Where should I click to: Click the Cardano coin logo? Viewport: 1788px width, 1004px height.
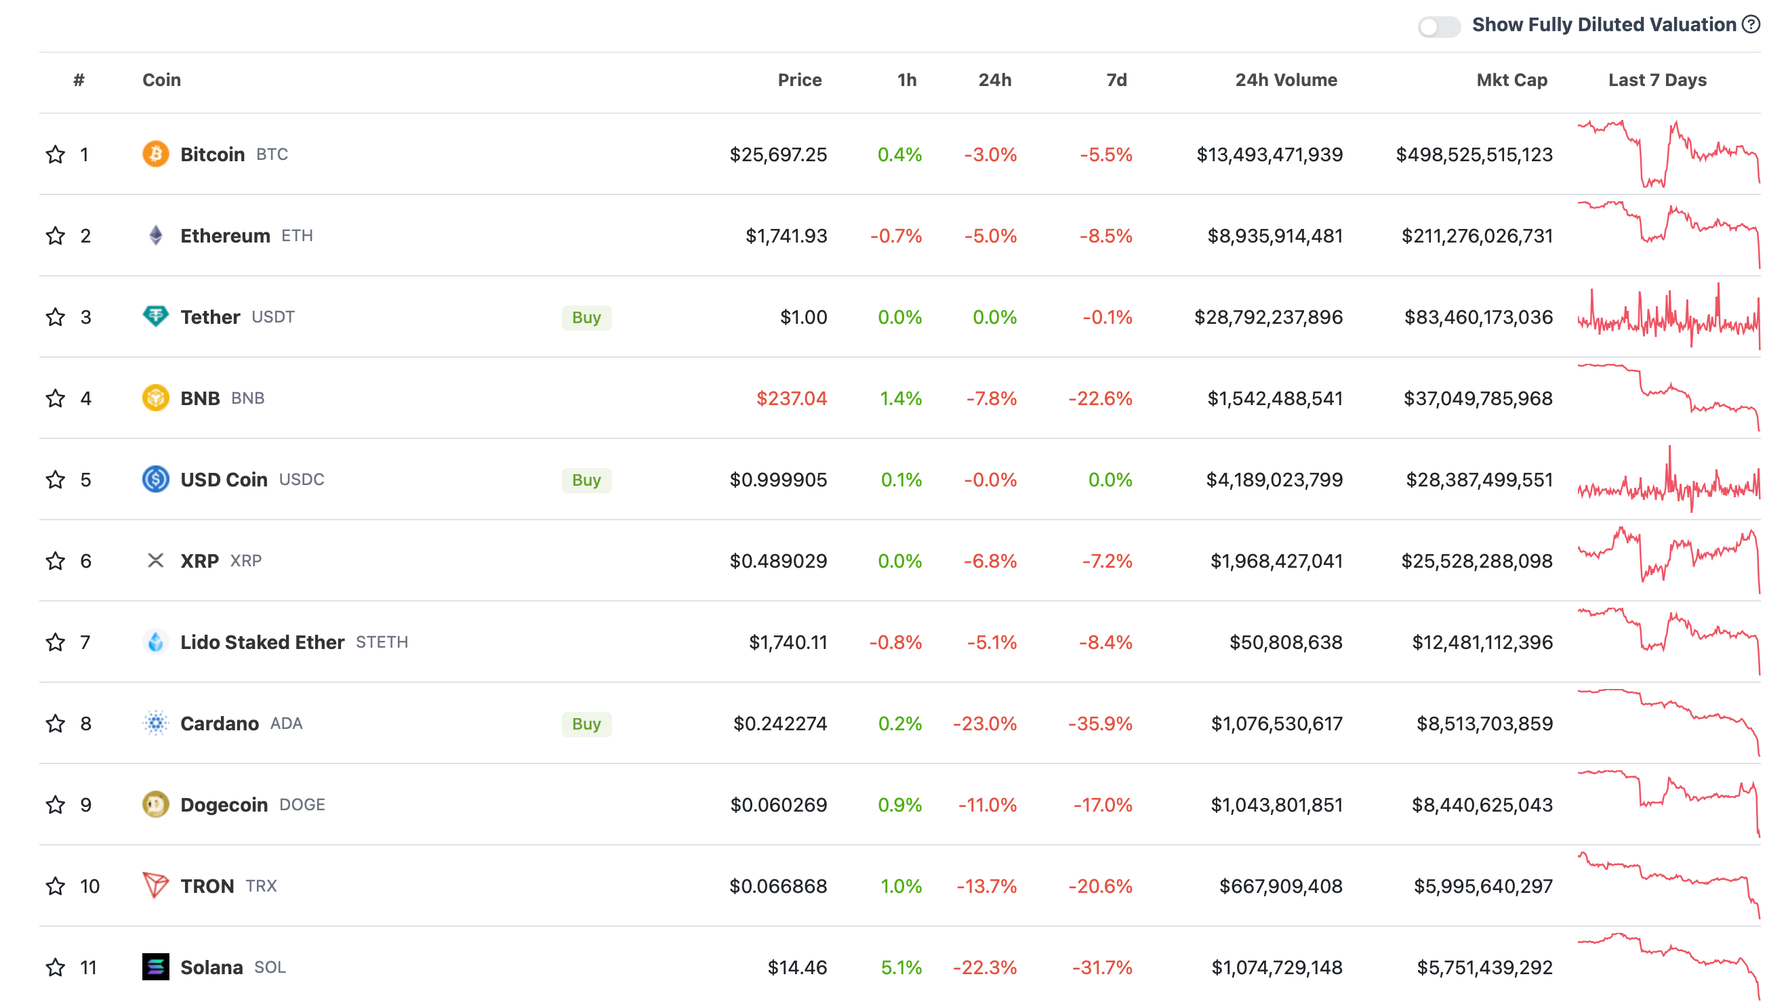[x=155, y=723]
